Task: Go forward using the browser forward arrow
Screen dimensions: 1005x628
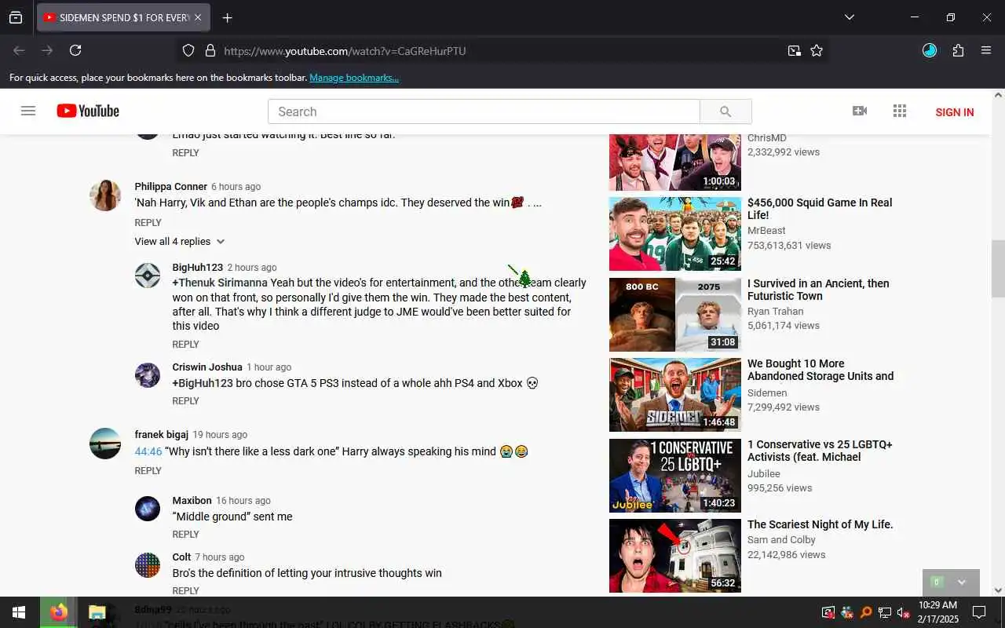Action: pyautogui.click(x=47, y=50)
